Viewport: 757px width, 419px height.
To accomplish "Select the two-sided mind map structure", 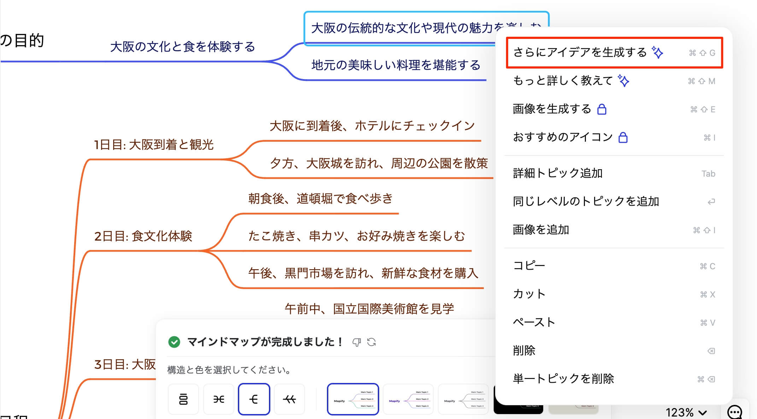I will (x=218, y=399).
